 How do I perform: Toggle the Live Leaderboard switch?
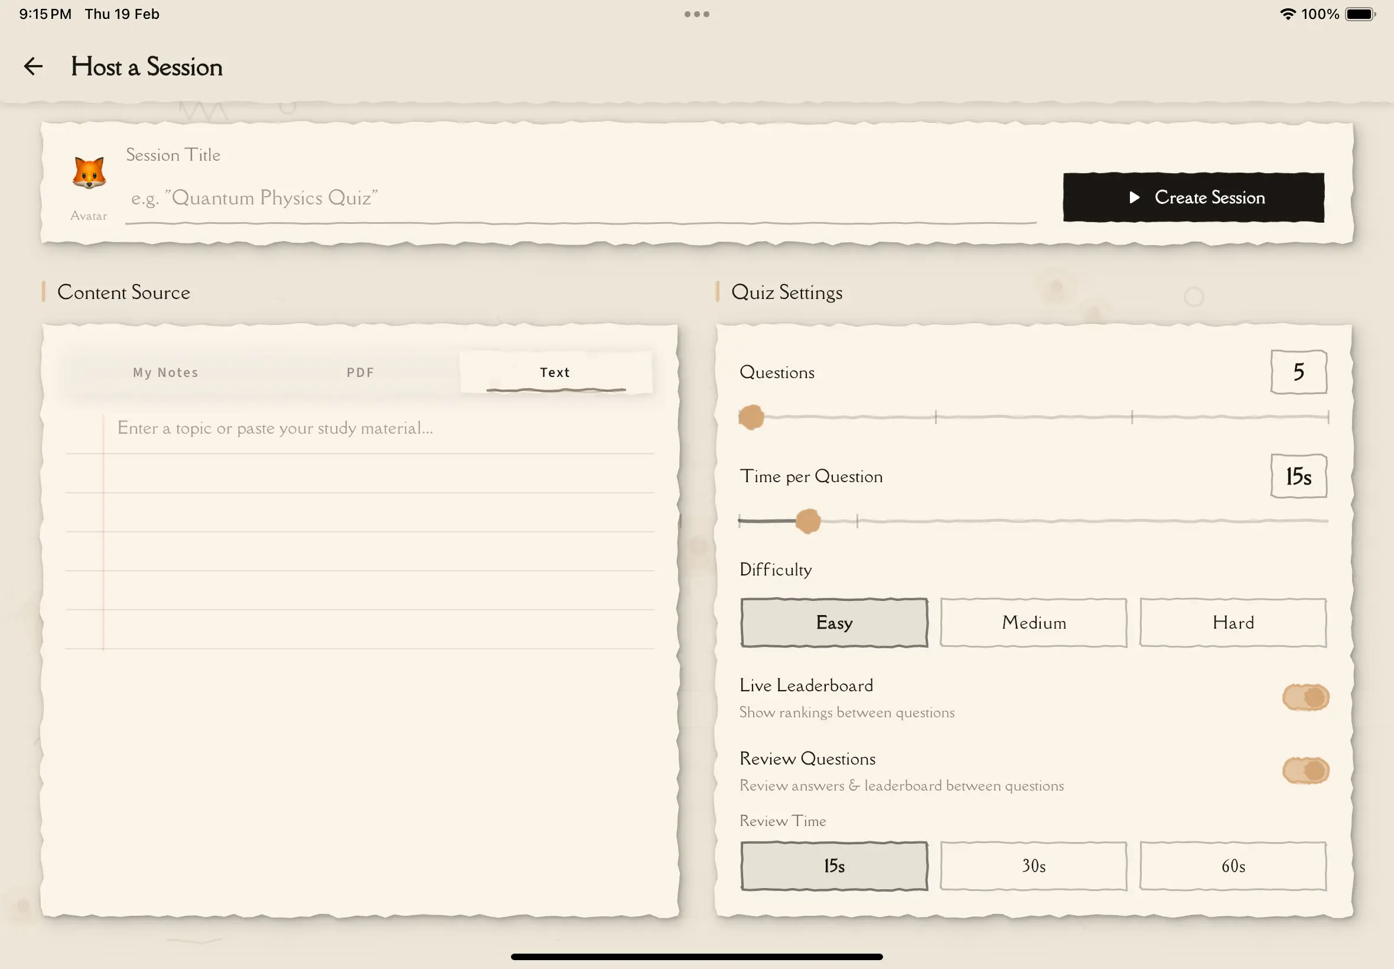pos(1305,697)
